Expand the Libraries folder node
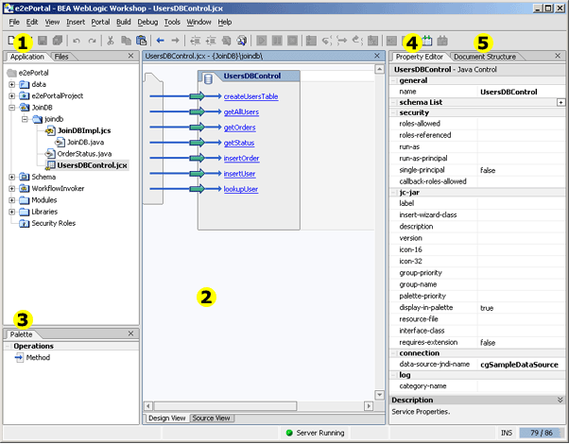 tap(12, 212)
